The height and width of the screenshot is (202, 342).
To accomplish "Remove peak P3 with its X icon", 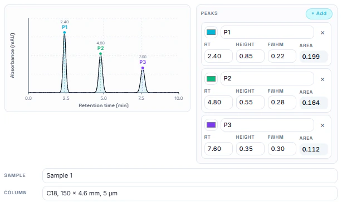I will [323, 125].
